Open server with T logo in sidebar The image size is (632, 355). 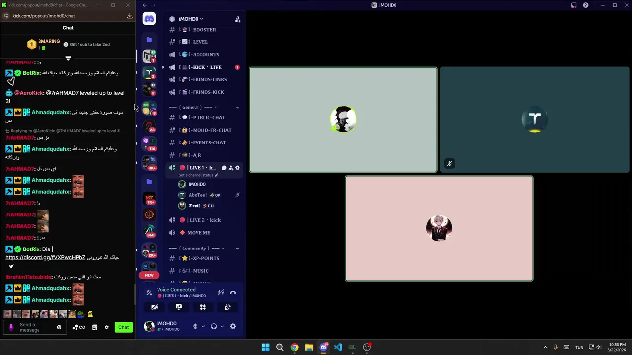(x=149, y=72)
